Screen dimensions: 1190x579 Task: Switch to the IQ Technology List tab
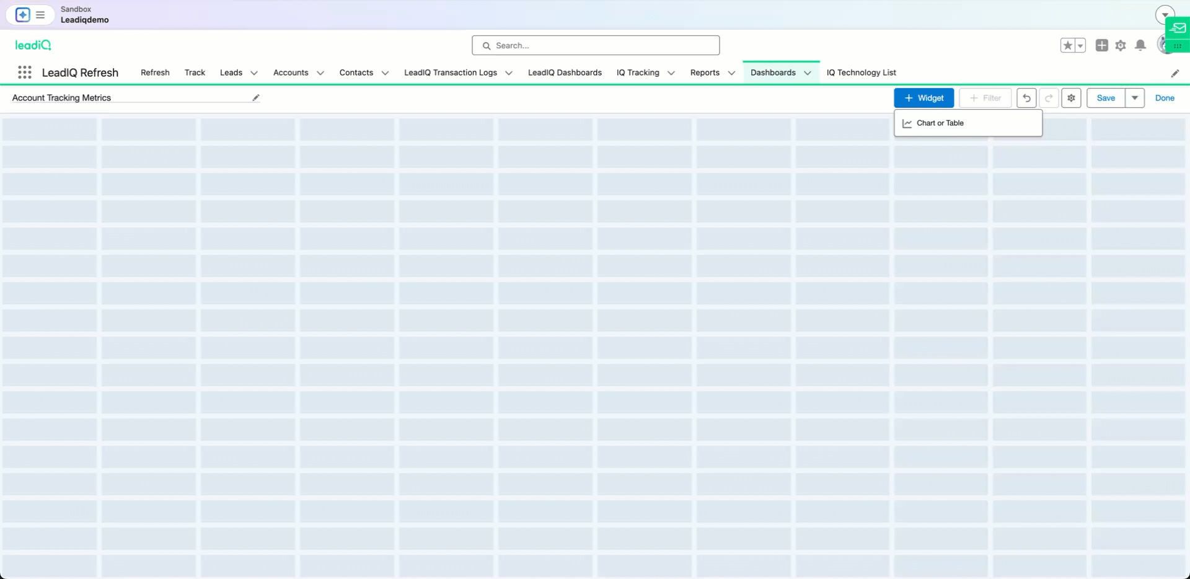click(x=862, y=73)
